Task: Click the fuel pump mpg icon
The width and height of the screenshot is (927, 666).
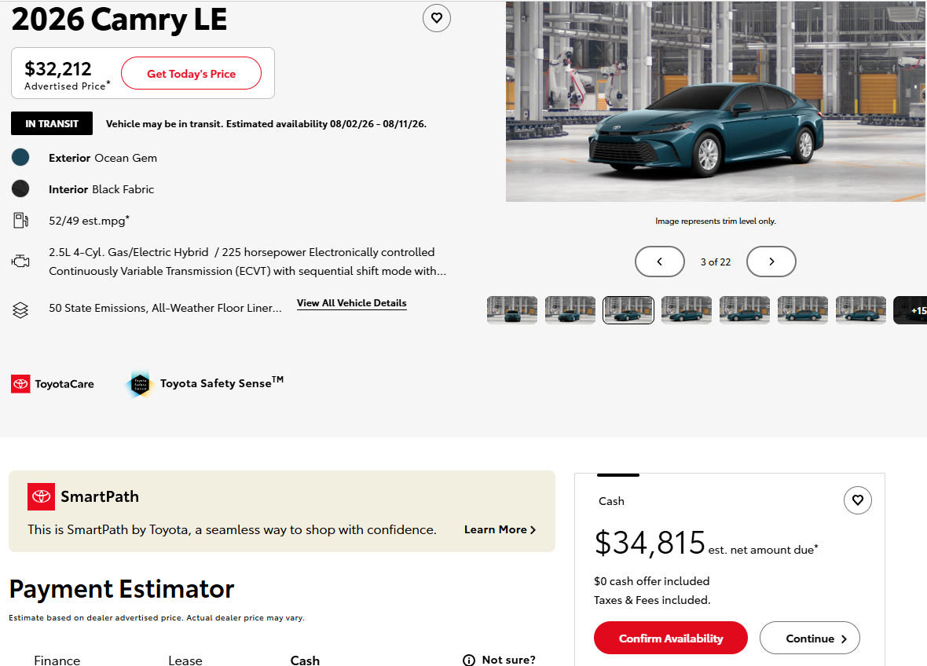Action: tap(20, 221)
